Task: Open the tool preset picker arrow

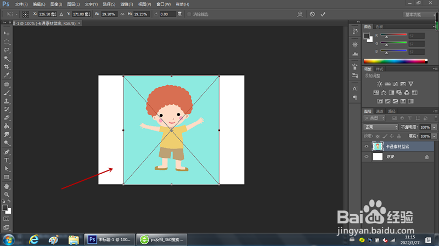Action: pyautogui.click(x=16, y=14)
